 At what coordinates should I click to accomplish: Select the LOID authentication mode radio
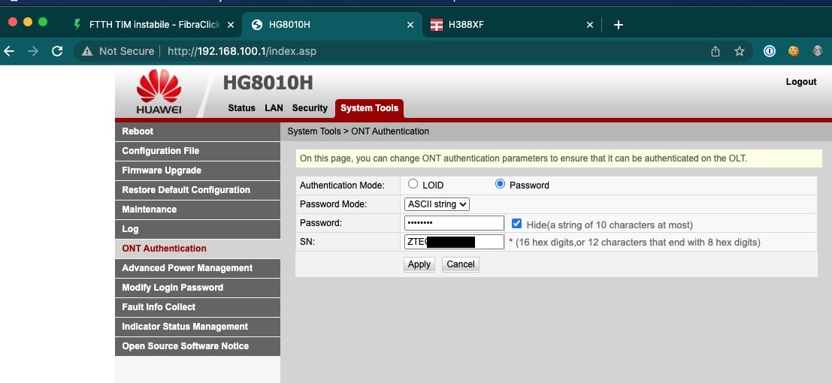(413, 184)
